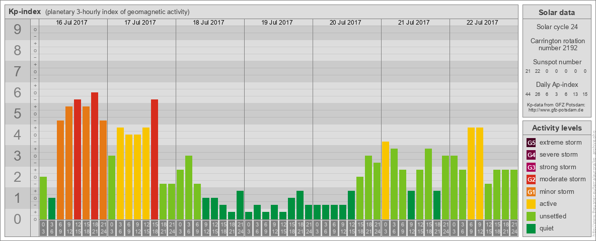Click the sunspot number value 22
The width and height of the screenshot is (596, 241).
coord(538,71)
